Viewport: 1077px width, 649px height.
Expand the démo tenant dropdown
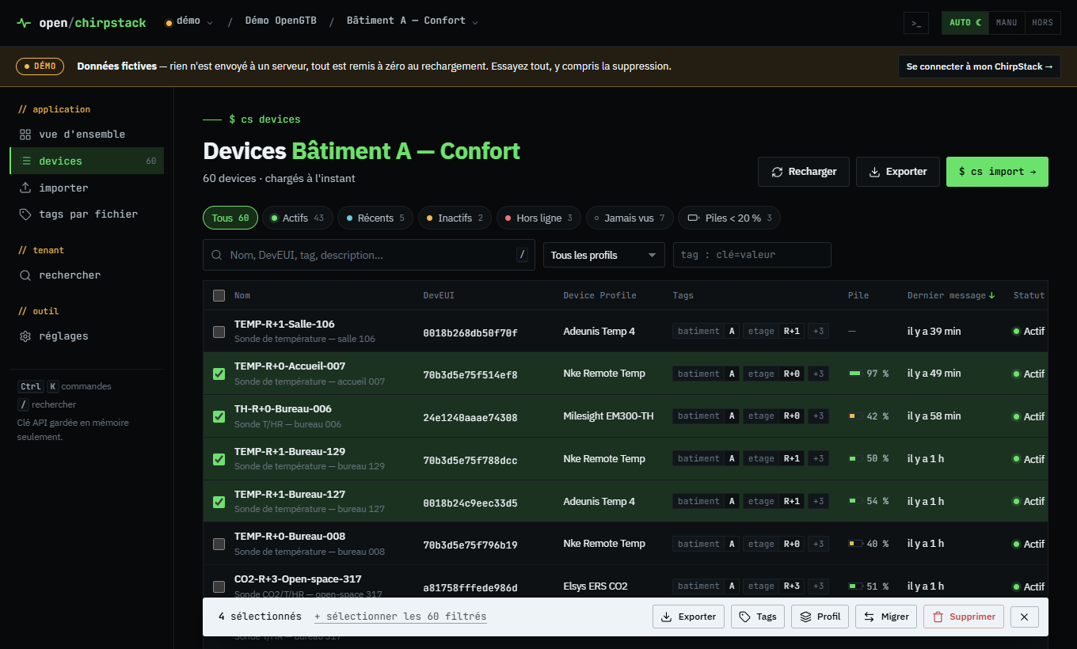[x=189, y=22]
